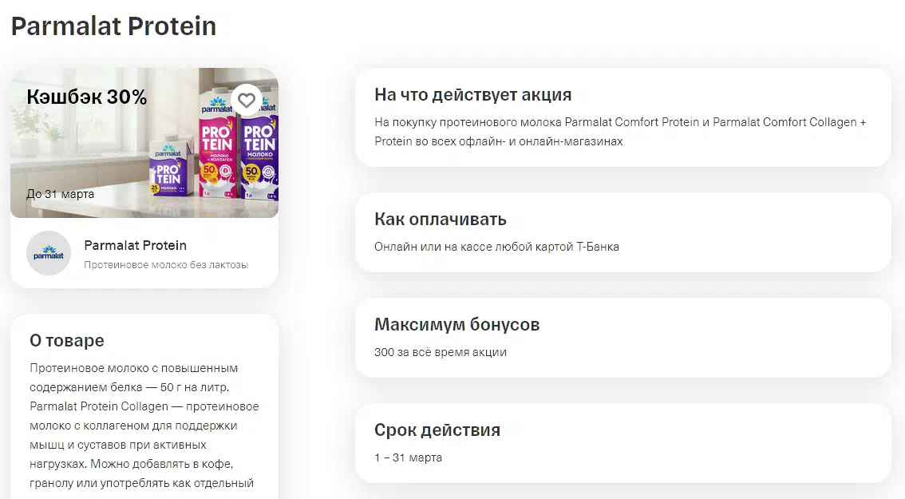Image resolution: width=905 pixels, height=499 pixels.
Task: Click 'Онлайн или на кассе любой картой Т-Банка'
Action: point(496,247)
